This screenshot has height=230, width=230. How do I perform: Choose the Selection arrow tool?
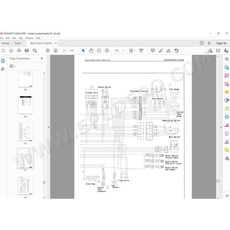[x=83, y=51]
